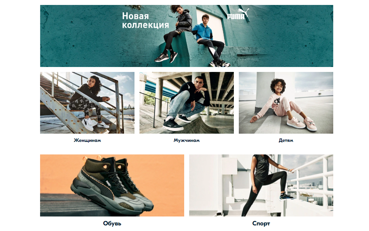The height and width of the screenshot is (231, 369).
Task: Click the Детям label
Action: 286,140
